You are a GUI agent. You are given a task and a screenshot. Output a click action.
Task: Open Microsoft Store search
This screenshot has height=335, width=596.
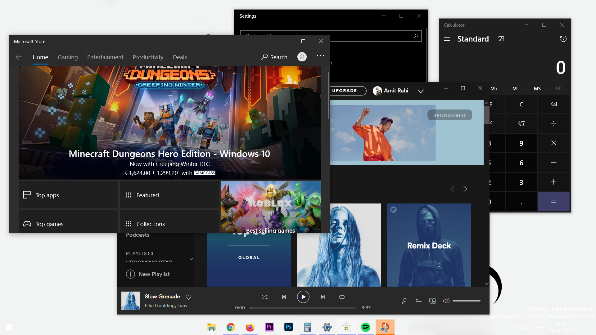pos(274,57)
